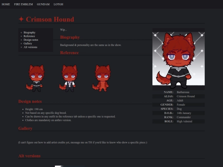Jump to Gallery in contents list
Screen dimensions: 223x167
pyautogui.click(x=28, y=43)
